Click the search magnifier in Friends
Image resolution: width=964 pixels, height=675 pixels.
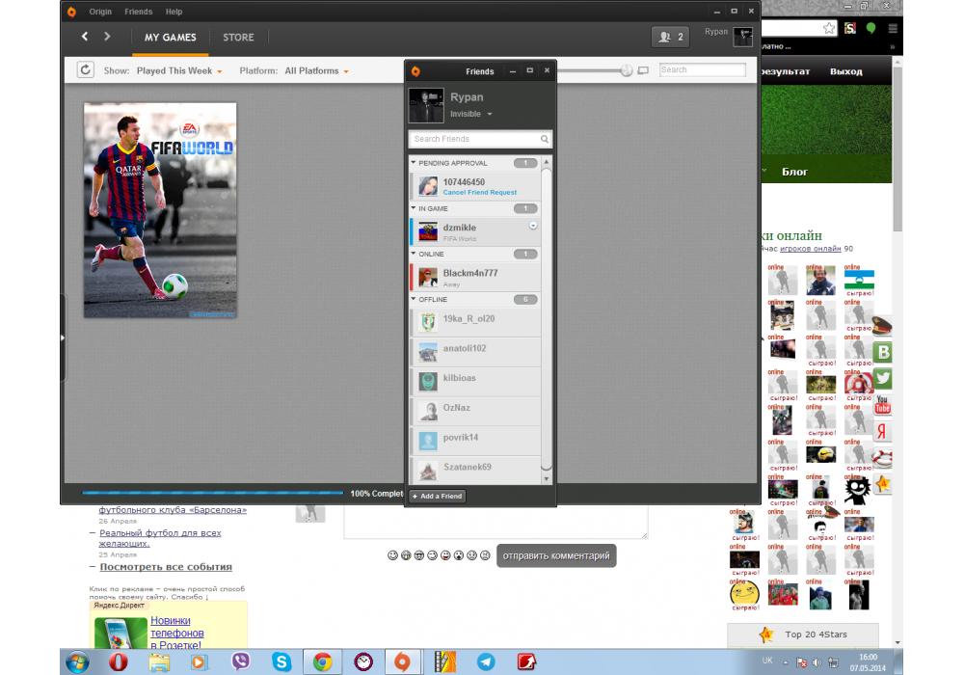tap(545, 140)
